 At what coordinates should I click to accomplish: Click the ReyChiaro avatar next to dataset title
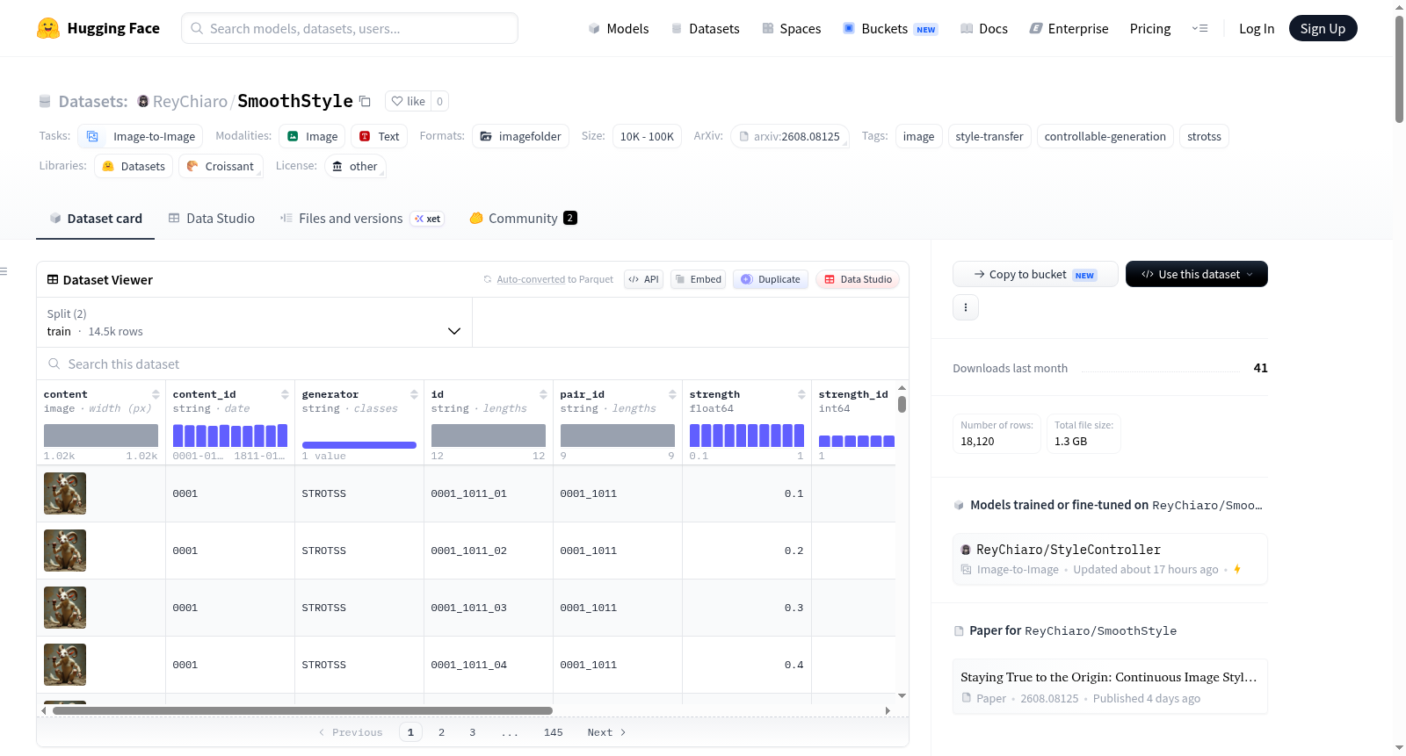[142, 101]
